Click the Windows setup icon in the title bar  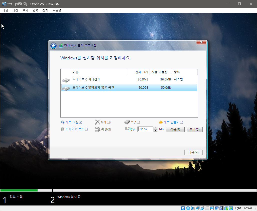point(61,45)
